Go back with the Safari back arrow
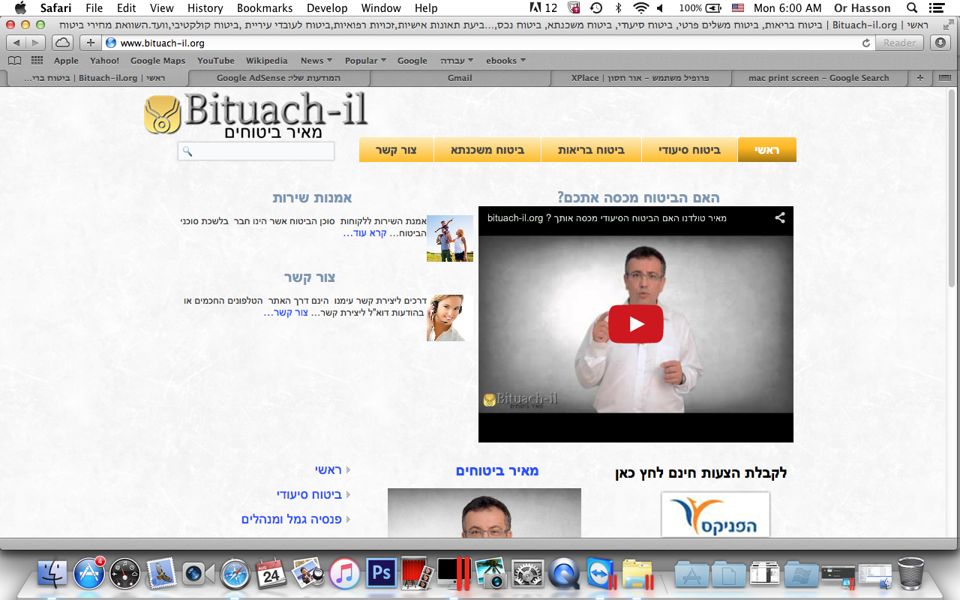 click(x=17, y=43)
